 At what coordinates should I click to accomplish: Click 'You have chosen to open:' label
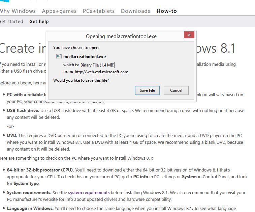click(76, 48)
